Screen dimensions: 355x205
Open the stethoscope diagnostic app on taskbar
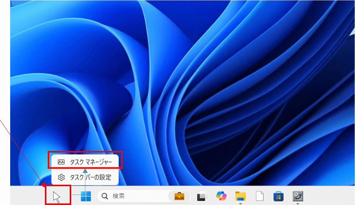[298, 196]
